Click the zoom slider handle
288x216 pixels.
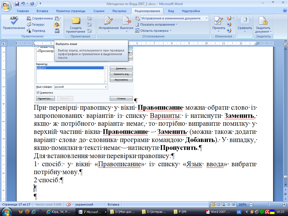point(269,204)
